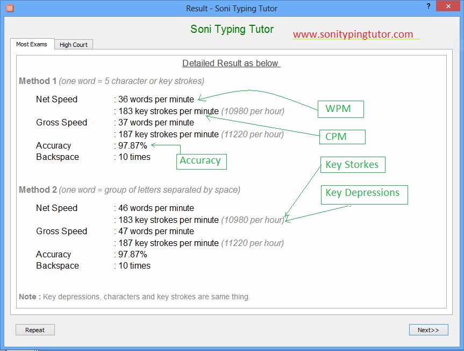Image resolution: width=464 pixels, height=351 pixels.
Task: Click Method 2's '10 times' backspace value
Action: pyautogui.click(x=134, y=265)
